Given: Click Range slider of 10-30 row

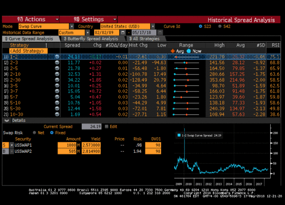Looking at the screenshot, I should click(x=187, y=114).
